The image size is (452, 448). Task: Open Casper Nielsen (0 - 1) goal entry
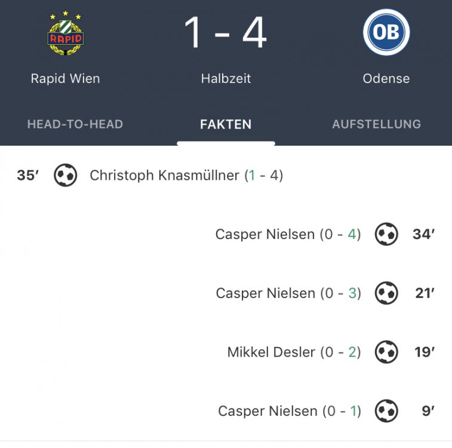290,411
